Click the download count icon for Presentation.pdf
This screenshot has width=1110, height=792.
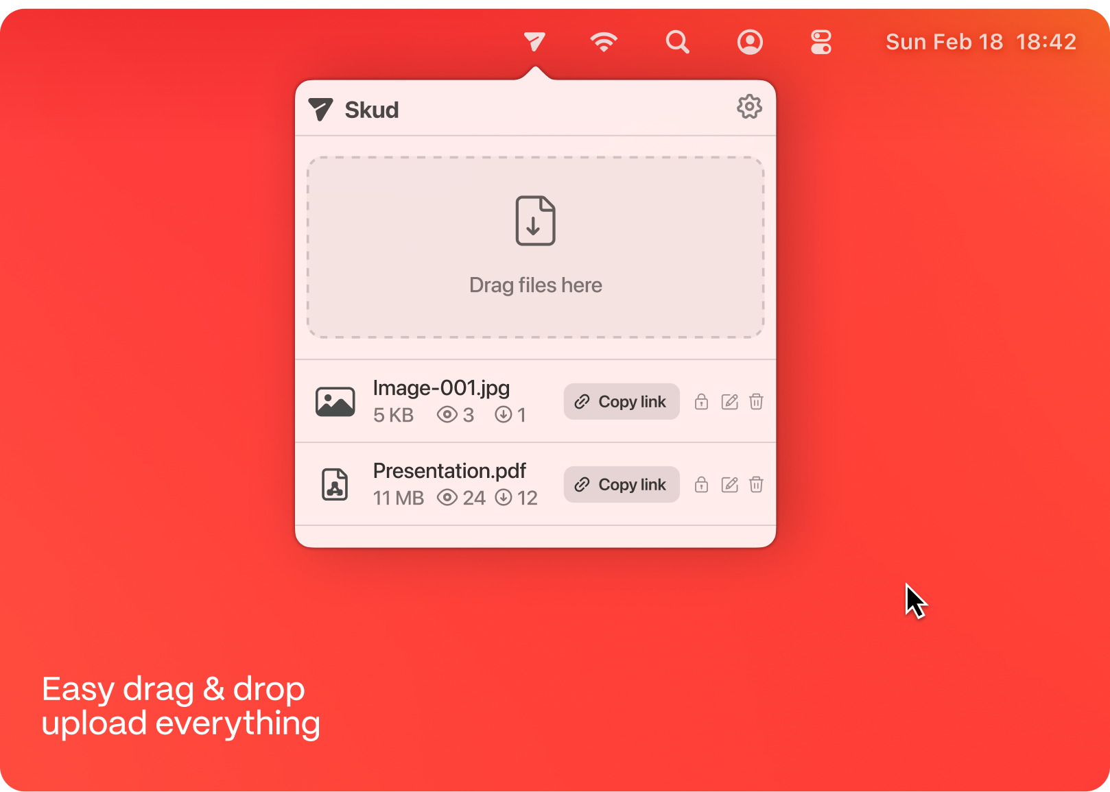pyautogui.click(x=504, y=498)
